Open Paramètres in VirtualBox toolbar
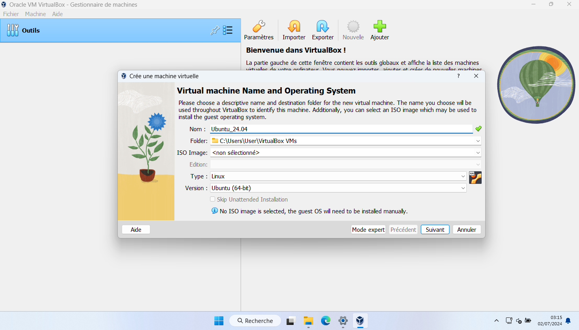 point(259,30)
